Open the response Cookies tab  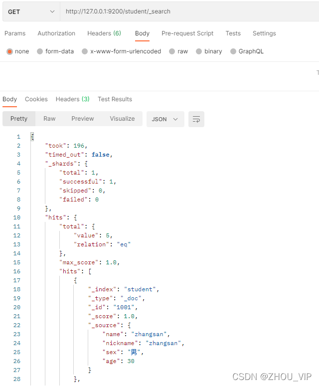[36, 99]
